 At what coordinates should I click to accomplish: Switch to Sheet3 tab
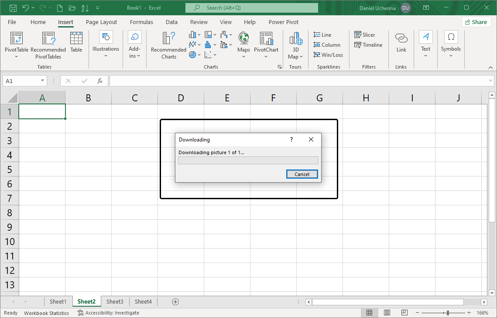(115, 301)
